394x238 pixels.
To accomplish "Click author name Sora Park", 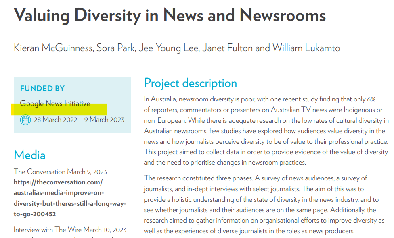I will click(116, 48).
